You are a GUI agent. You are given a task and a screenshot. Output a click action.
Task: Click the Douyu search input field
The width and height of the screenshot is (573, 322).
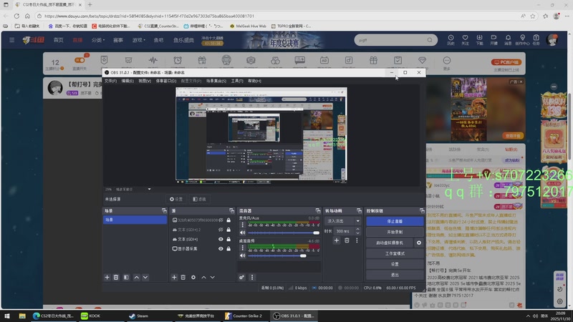click(391, 40)
